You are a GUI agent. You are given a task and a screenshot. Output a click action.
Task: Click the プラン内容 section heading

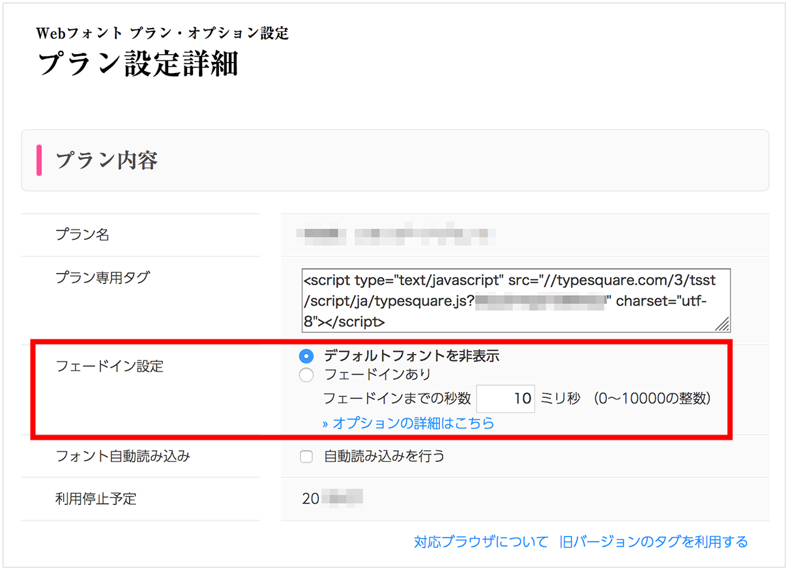(106, 161)
